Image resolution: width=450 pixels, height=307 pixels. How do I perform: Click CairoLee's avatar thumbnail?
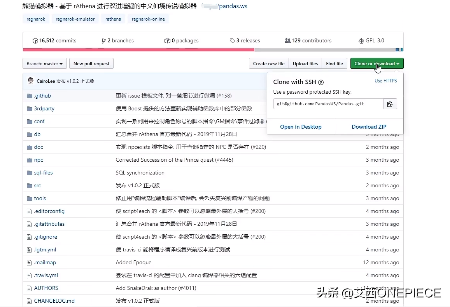(x=31, y=81)
